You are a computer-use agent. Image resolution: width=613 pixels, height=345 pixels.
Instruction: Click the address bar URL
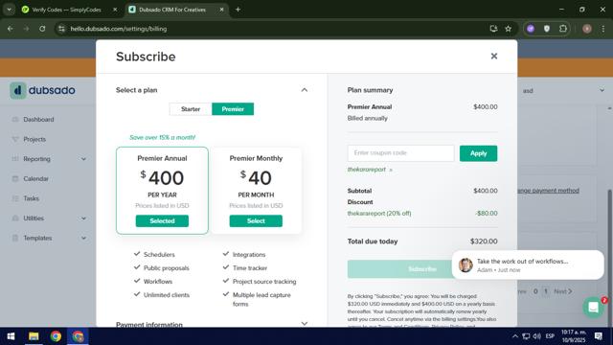pyautogui.click(x=119, y=29)
